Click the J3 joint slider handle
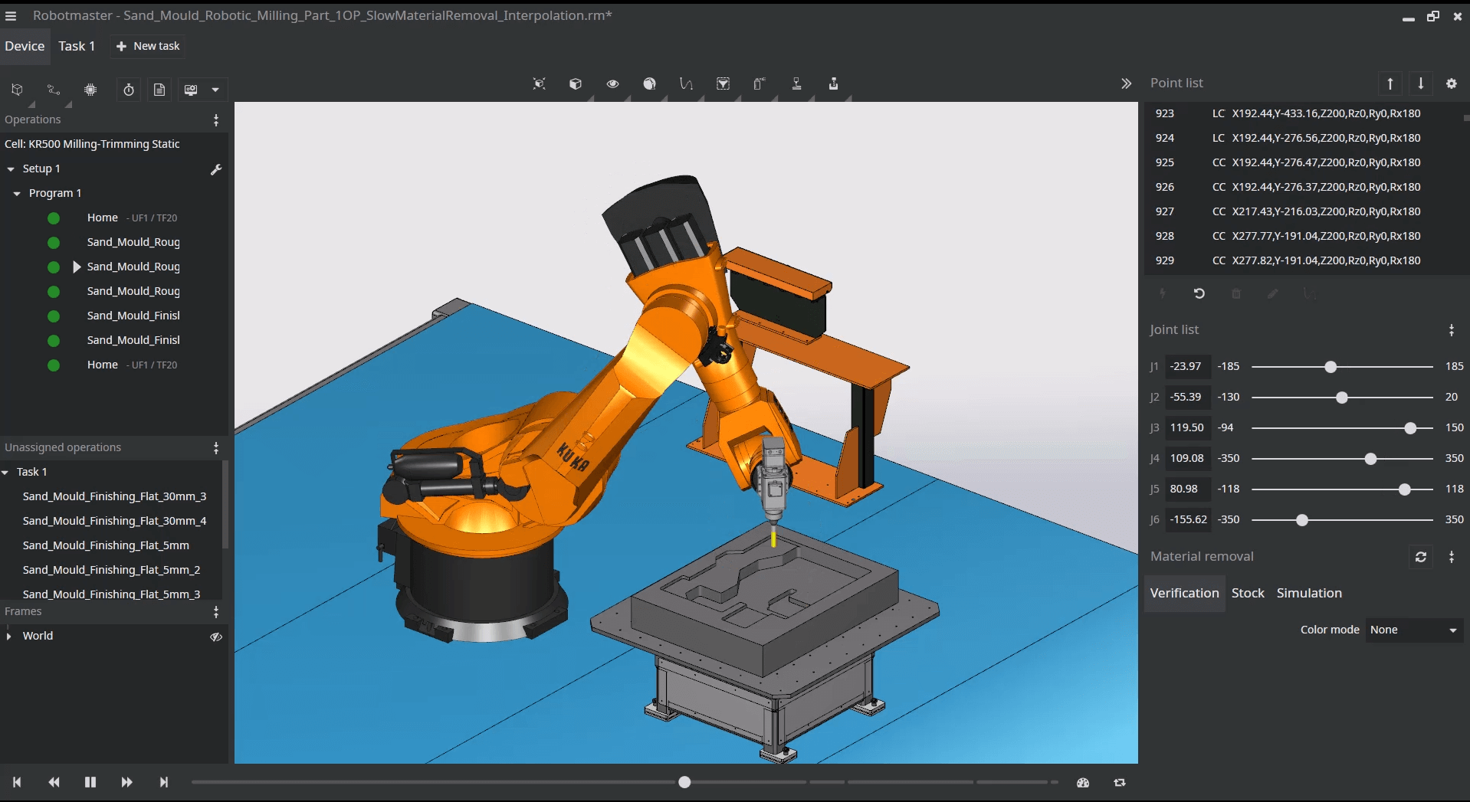The width and height of the screenshot is (1470, 802). click(1409, 428)
